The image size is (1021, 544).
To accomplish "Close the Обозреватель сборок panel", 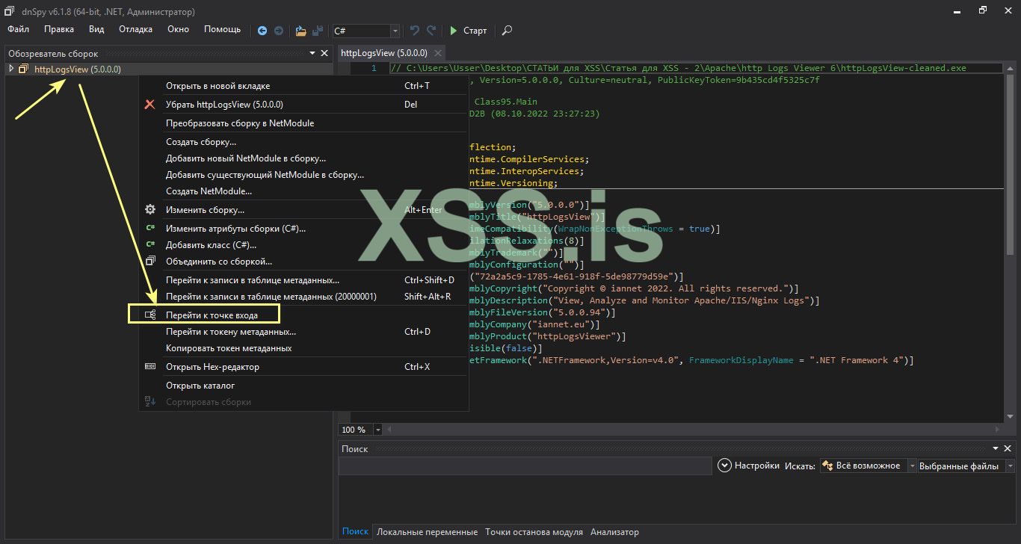I will coord(324,53).
